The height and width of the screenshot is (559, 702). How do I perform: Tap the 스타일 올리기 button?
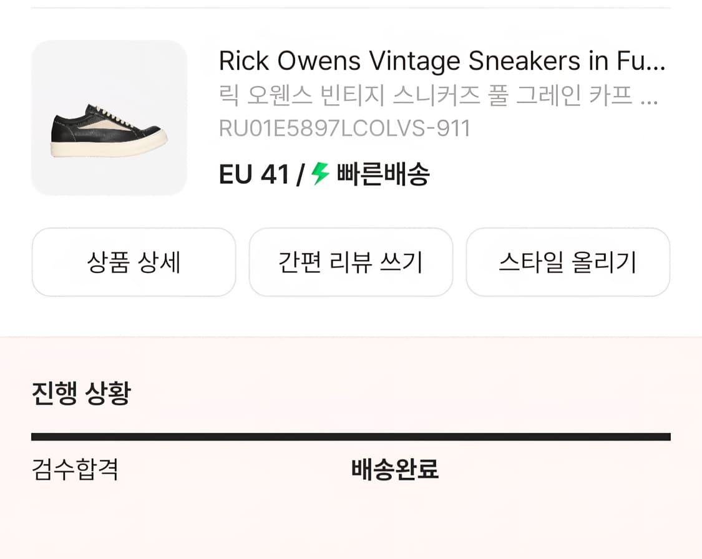click(568, 262)
